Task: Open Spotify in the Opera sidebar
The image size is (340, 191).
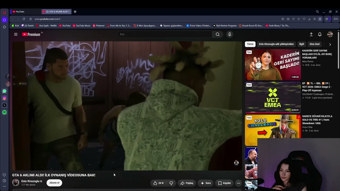Action: (4, 112)
